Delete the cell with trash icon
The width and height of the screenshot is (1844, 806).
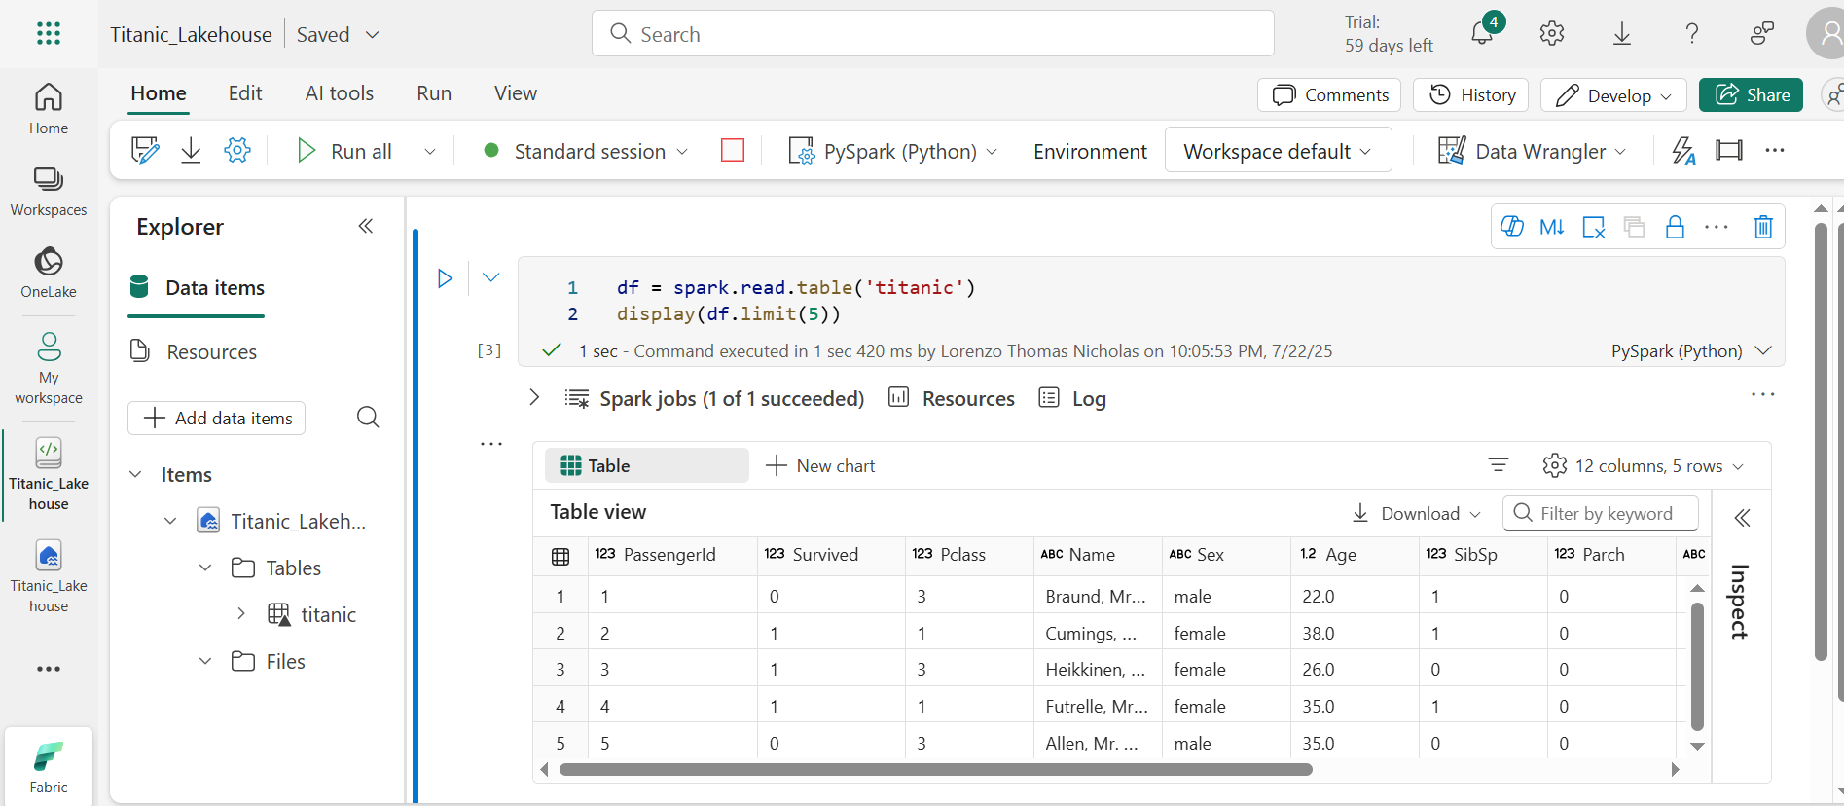[1763, 227]
